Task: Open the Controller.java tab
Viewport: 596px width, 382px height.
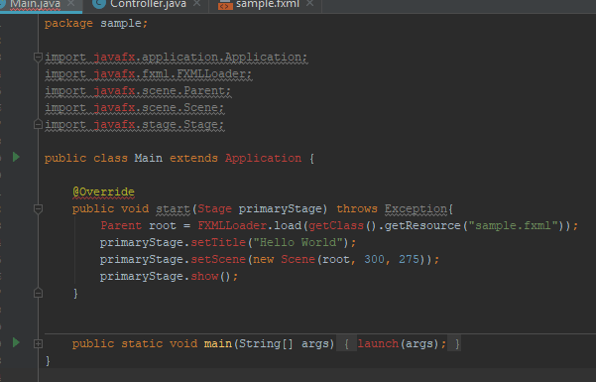Action: [x=148, y=4]
